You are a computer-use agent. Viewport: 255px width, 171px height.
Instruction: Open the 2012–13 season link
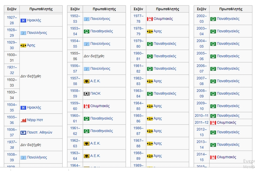click(x=201, y=132)
